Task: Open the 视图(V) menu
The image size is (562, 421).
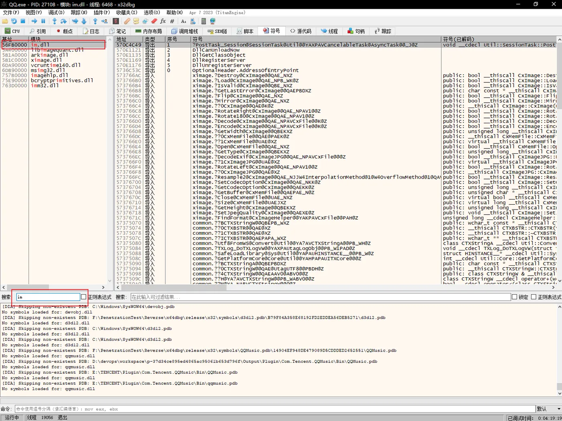Action: [34, 12]
